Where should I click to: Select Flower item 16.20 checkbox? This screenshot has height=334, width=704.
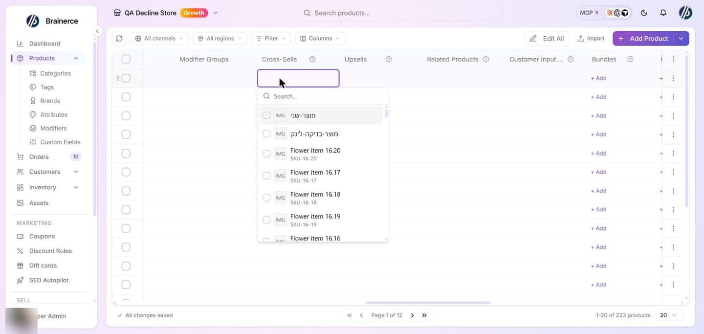coord(266,154)
